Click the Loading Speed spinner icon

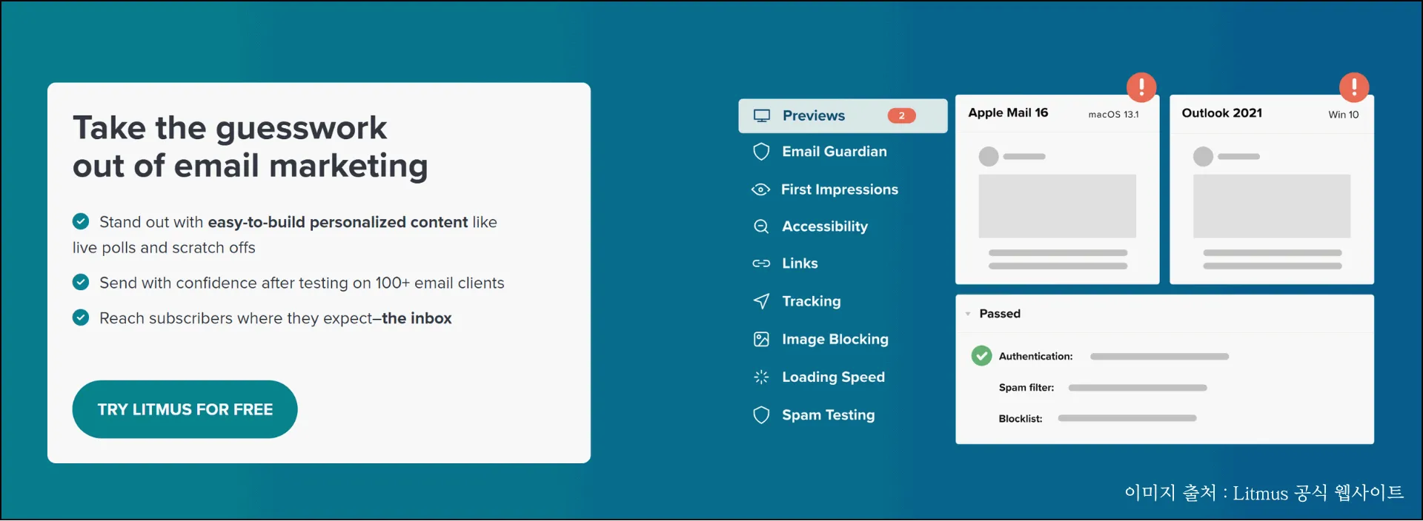761,377
